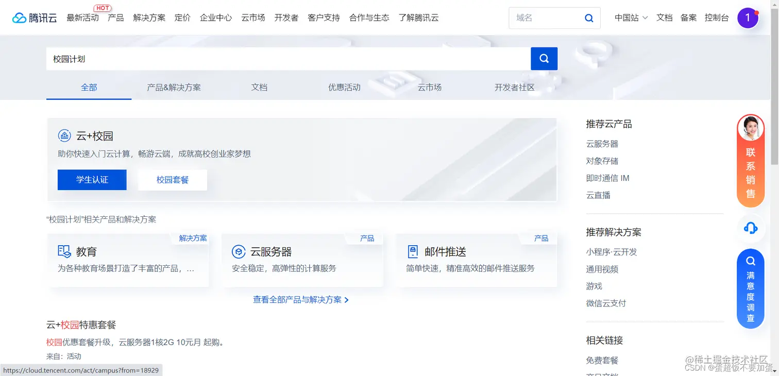The width and height of the screenshot is (779, 376).
Task: Click 云服务器 under 推荐云产品
Action: [602, 144]
